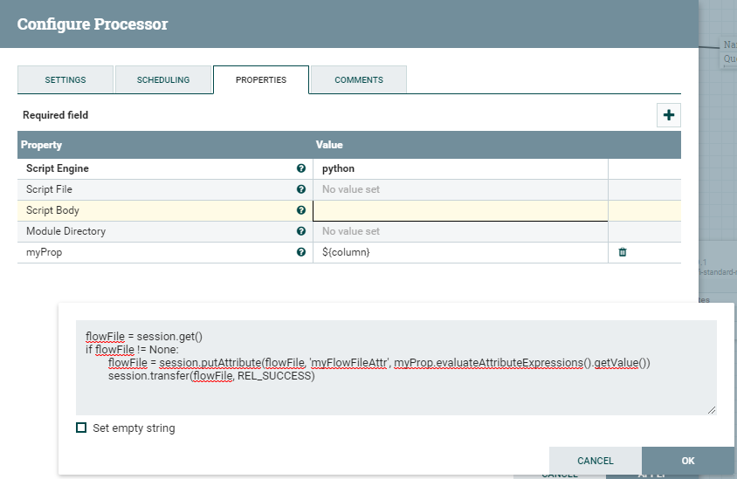This screenshot has height=479, width=737.
Task: Click help icon beside Script Body
Action: [301, 210]
